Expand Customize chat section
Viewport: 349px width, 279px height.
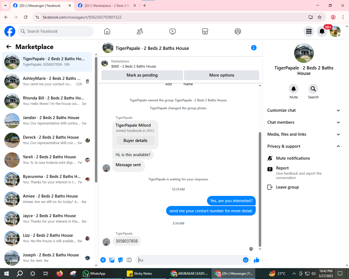coord(304,110)
